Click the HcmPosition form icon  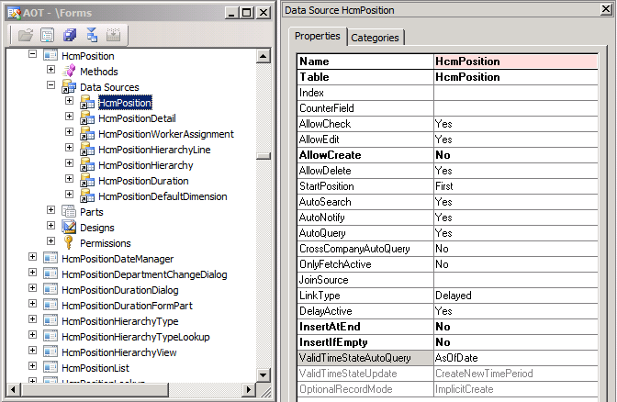coord(50,55)
